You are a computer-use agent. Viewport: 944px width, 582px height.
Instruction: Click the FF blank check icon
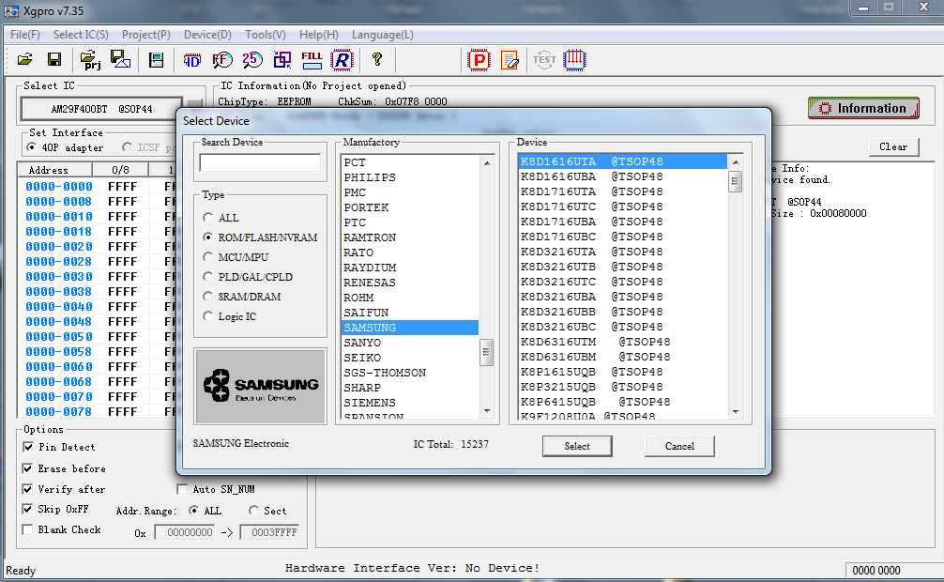[x=222, y=60]
